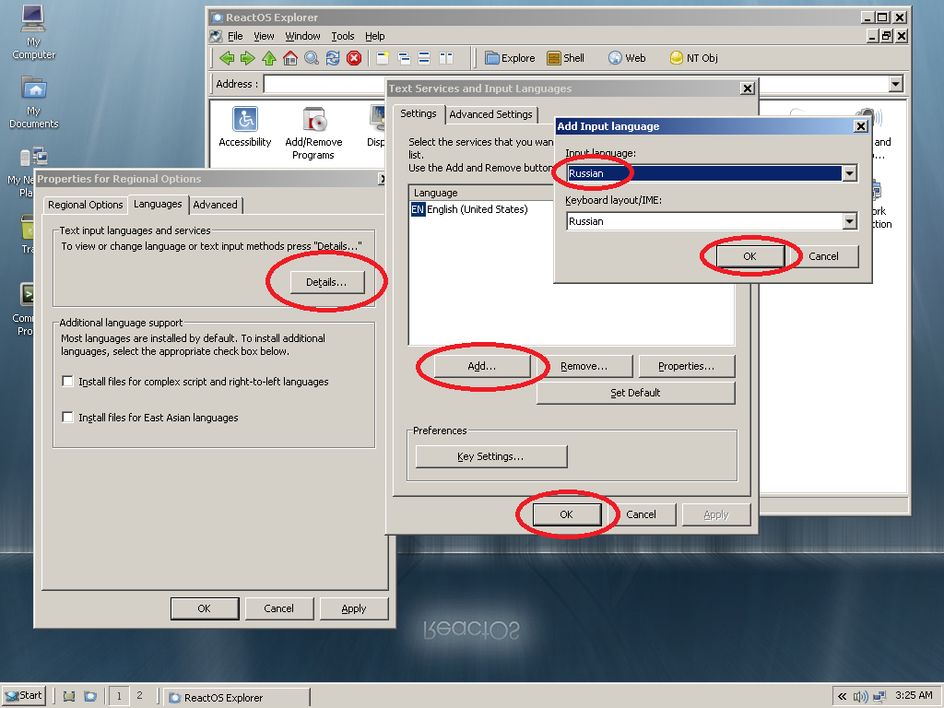Open the File menu
Image resolution: width=944 pixels, height=708 pixels.
coord(235,36)
